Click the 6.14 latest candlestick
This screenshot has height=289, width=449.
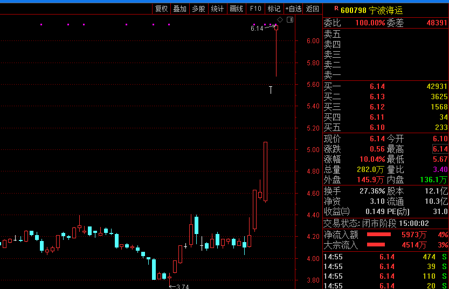pos(276,27)
